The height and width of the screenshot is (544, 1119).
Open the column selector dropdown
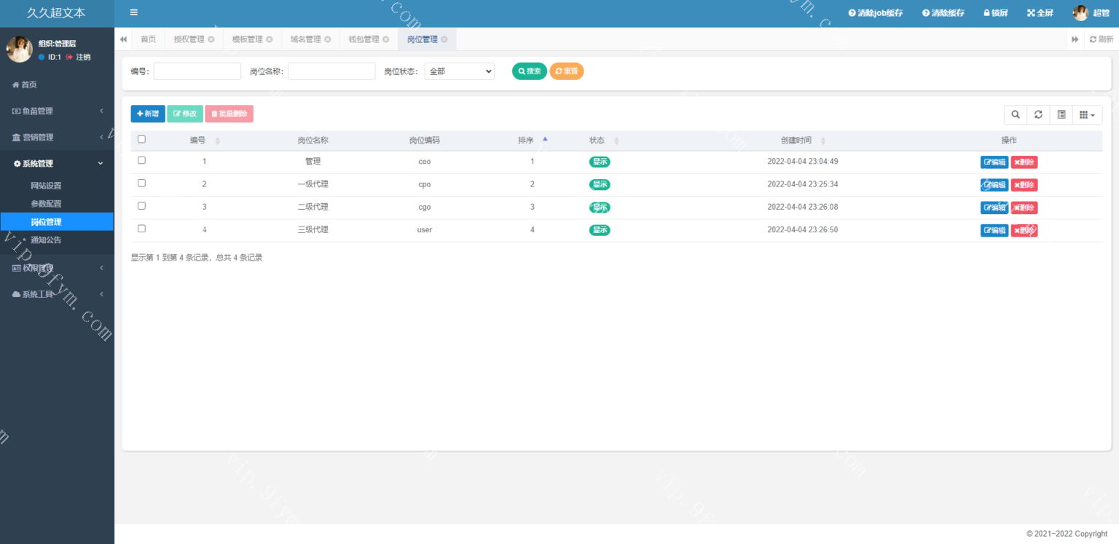pyautogui.click(x=1087, y=114)
